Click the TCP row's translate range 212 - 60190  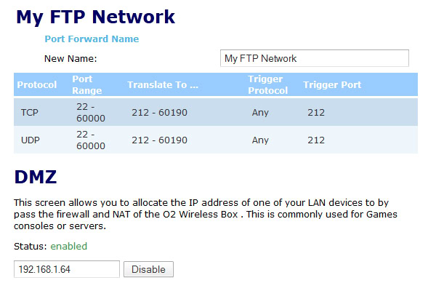[x=160, y=113]
